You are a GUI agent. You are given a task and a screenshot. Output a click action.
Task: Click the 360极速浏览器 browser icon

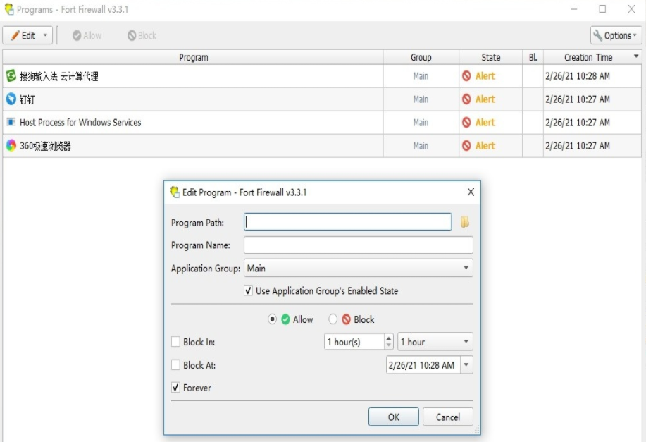tap(11, 145)
